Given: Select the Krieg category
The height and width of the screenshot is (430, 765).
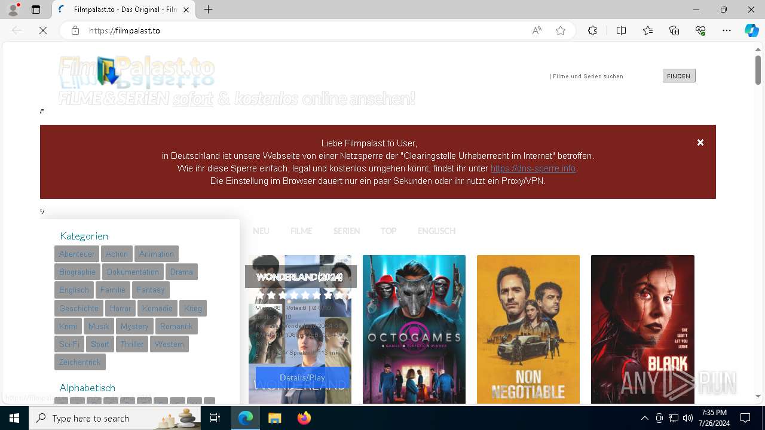Looking at the screenshot, I should [193, 308].
